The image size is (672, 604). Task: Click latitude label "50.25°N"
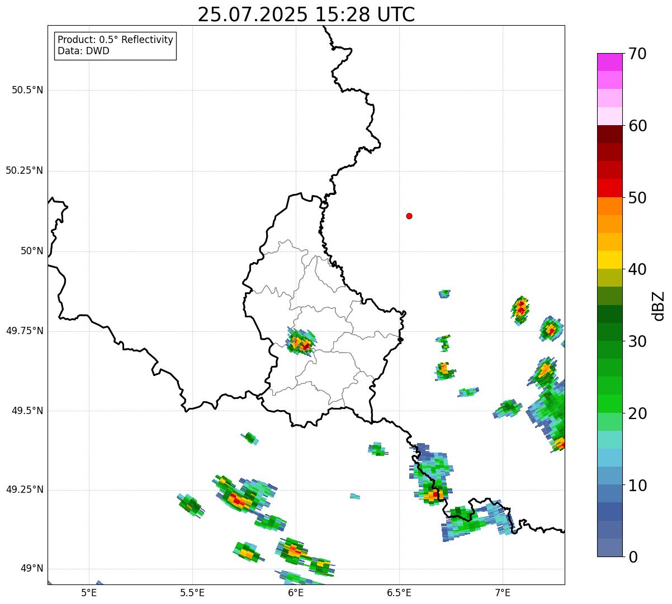25,170
